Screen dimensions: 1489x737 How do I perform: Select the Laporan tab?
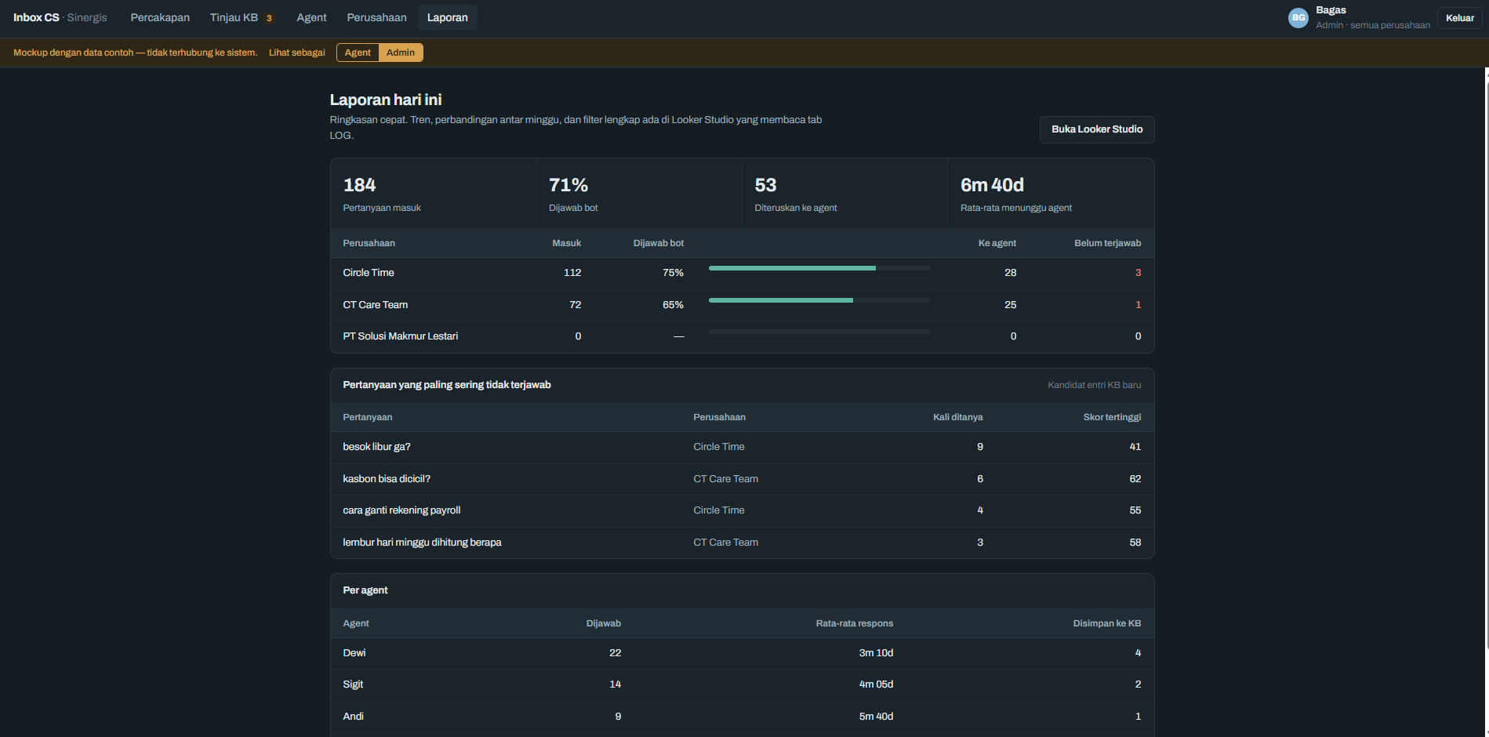click(x=448, y=17)
